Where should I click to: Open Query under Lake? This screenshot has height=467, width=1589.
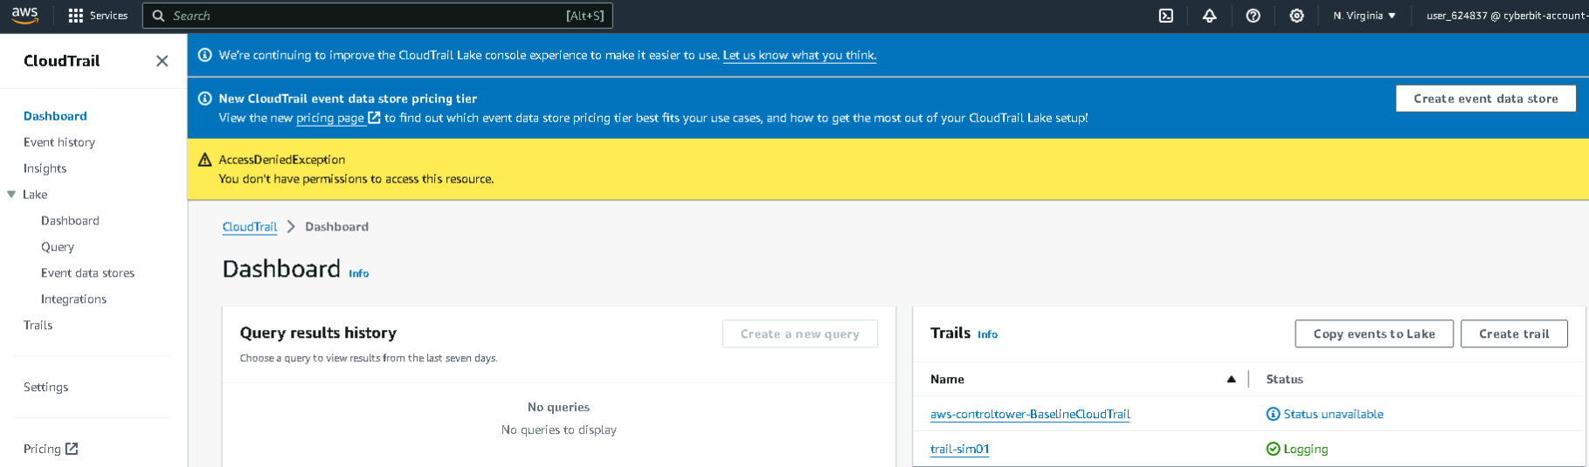coord(58,247)
